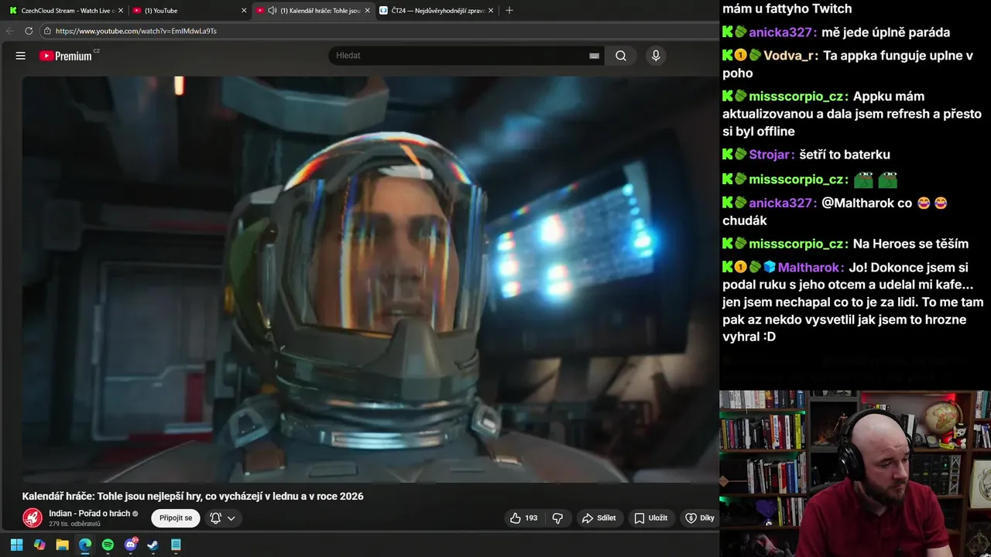This screenshot has width=991, height=557.
Task: Open the on-screen keyboard in search box
Action: (594, 56)
